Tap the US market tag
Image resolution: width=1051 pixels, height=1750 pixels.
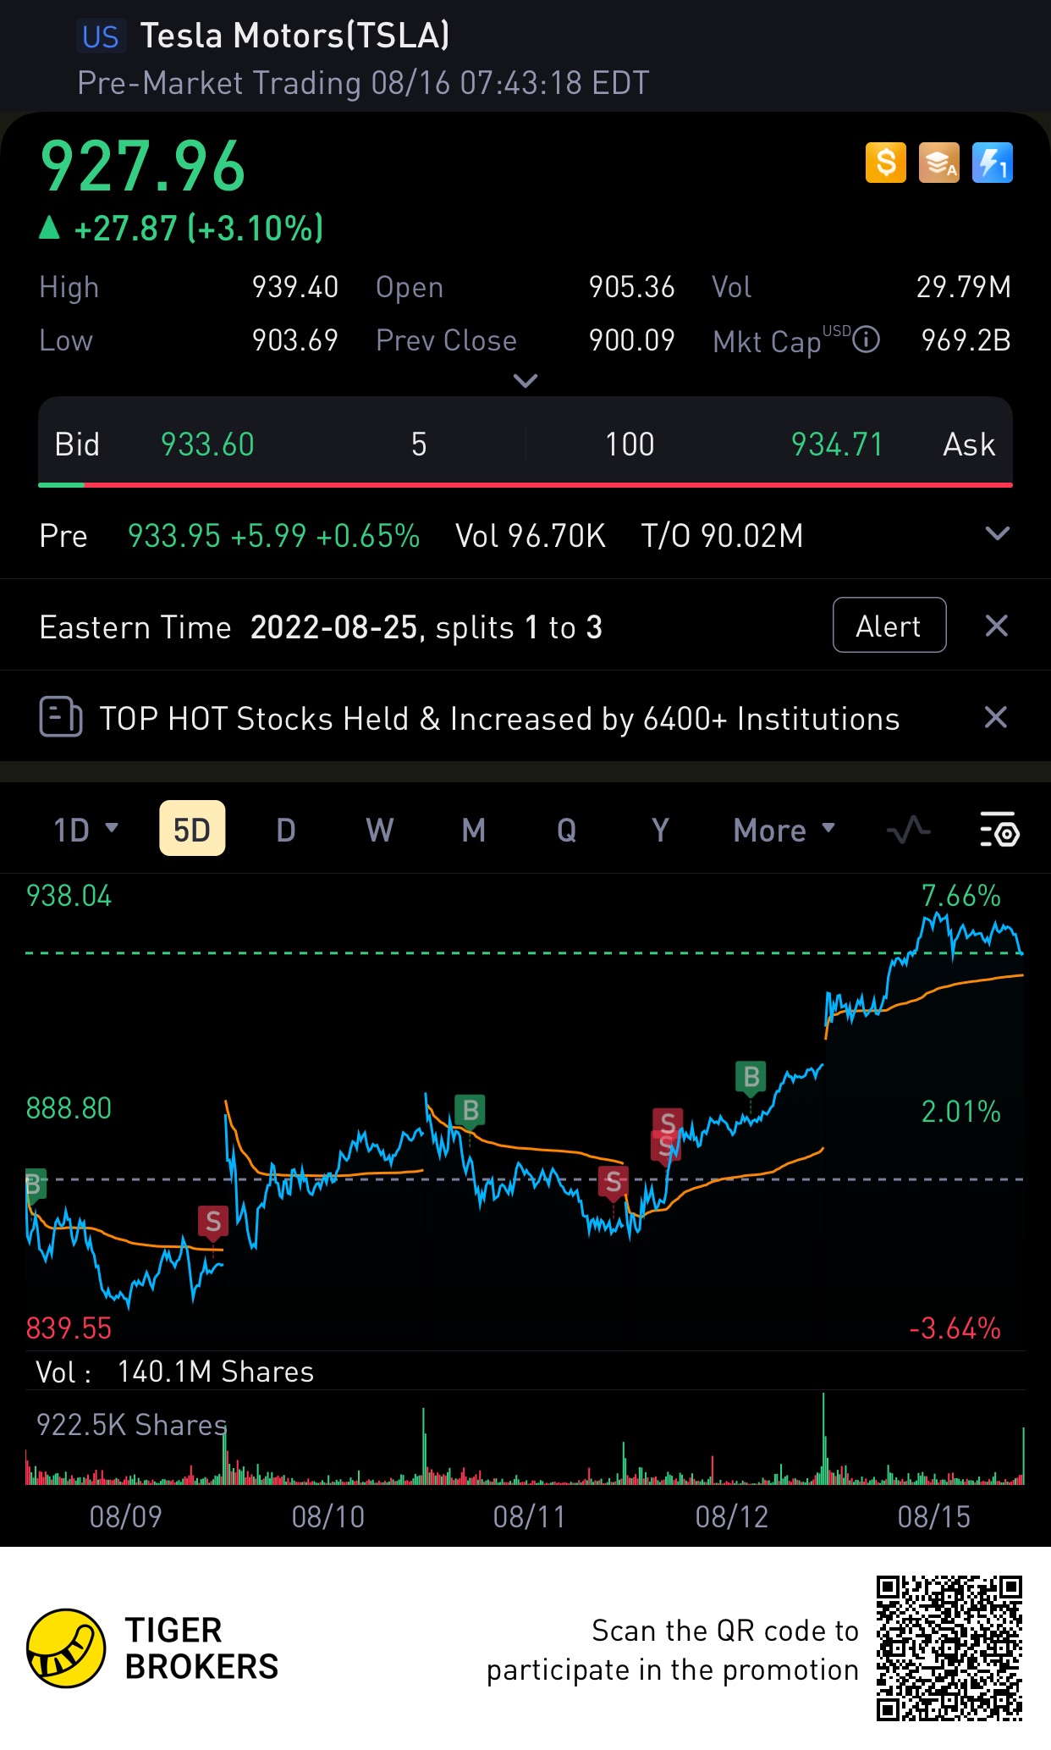pos(101,36)
